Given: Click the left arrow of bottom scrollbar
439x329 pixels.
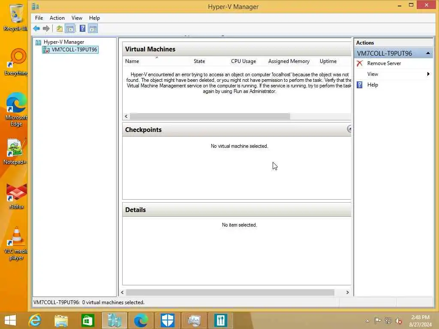Looking at the screenshot, I should (x=122, y=292).
